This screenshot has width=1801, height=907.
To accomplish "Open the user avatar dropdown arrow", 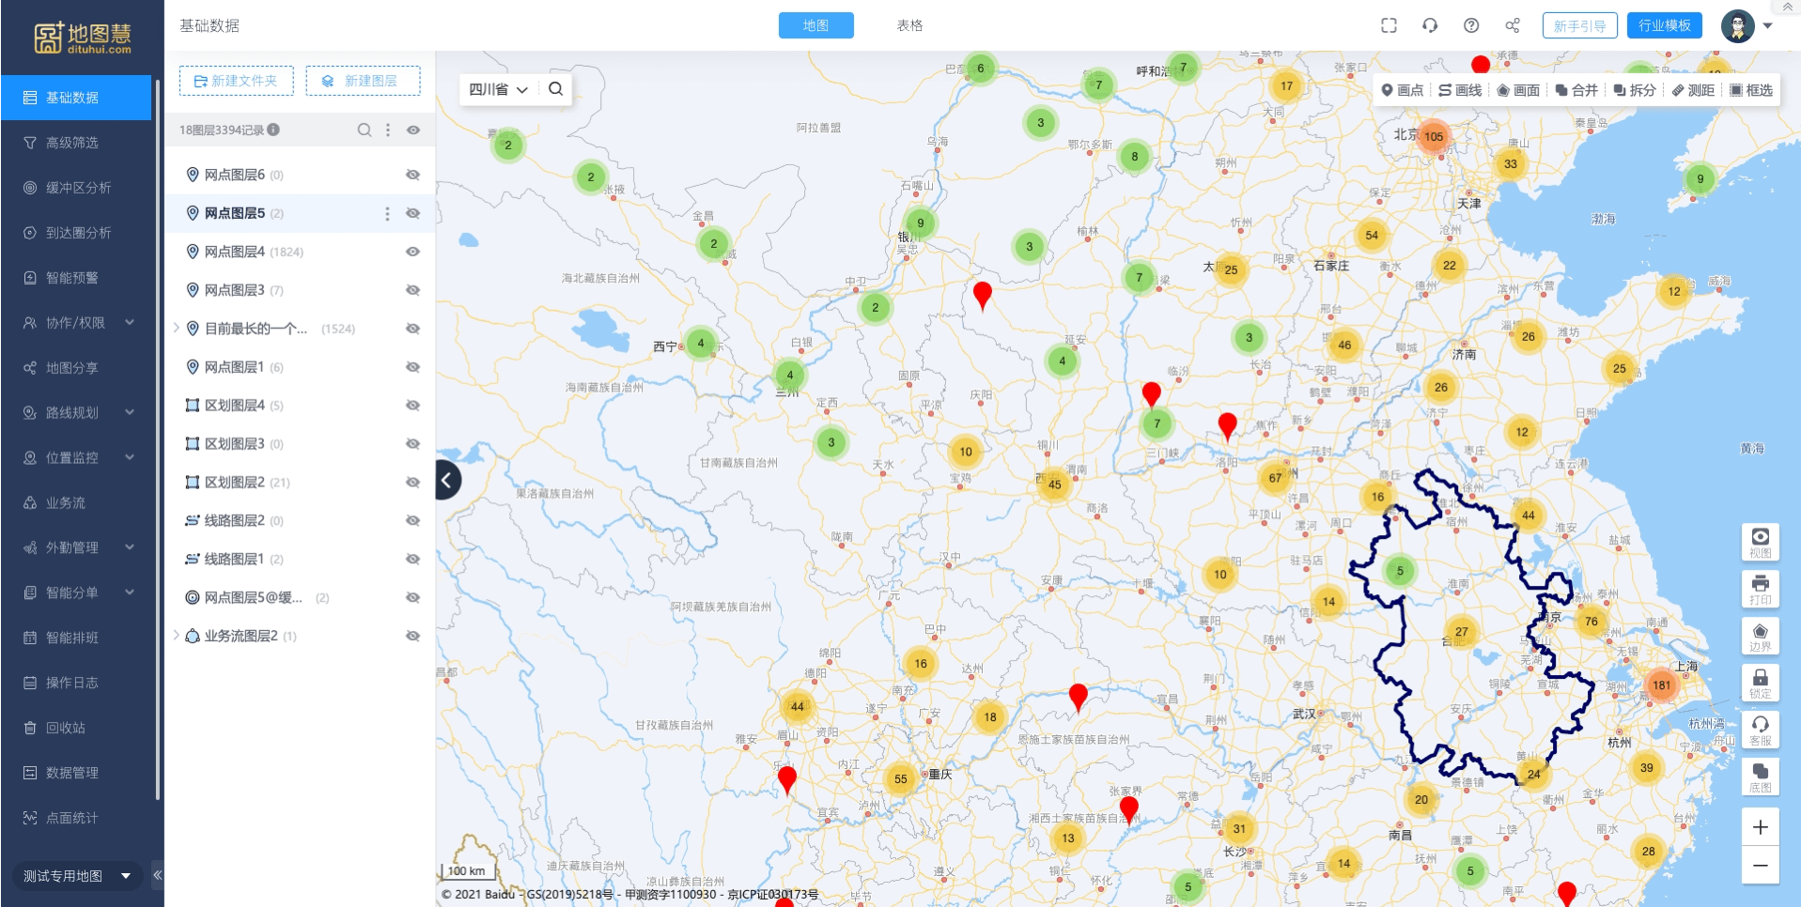I will pyautogui.click(x=1767, y=25).
